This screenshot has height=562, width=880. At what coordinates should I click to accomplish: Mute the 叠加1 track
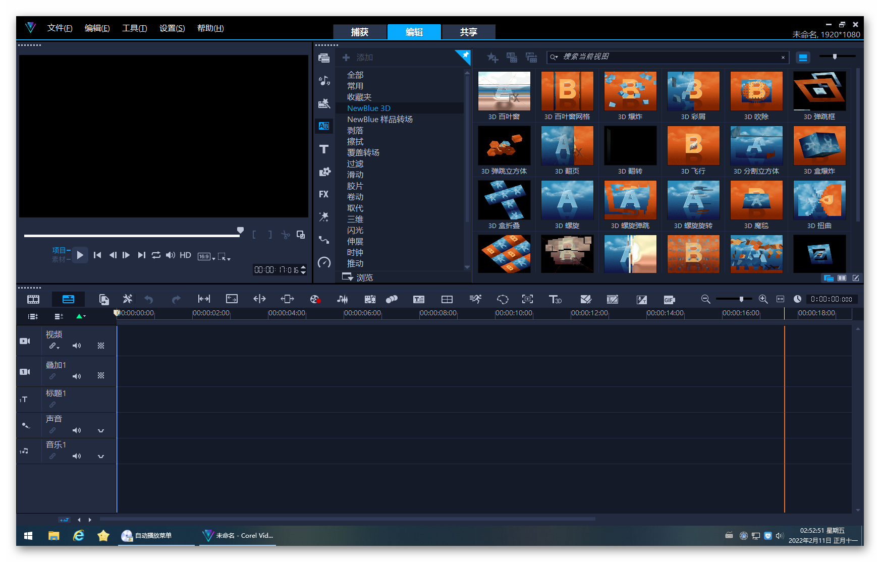point(77,376)
